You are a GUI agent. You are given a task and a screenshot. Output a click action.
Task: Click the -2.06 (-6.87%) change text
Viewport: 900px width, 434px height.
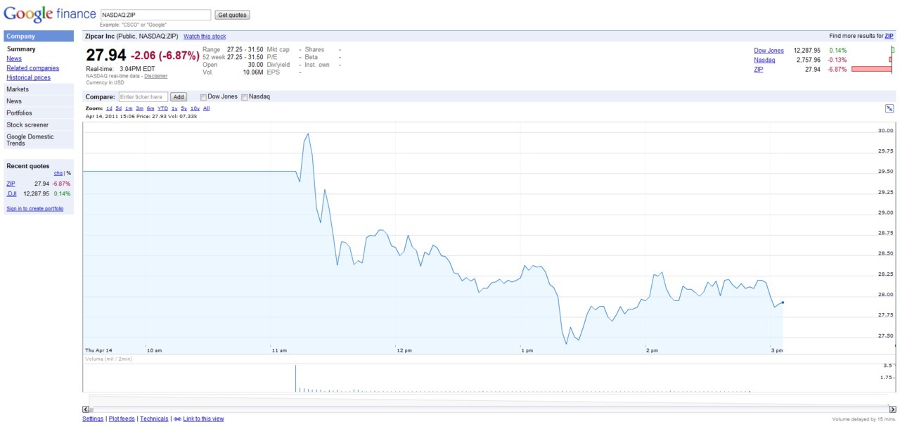click(165, 56)
